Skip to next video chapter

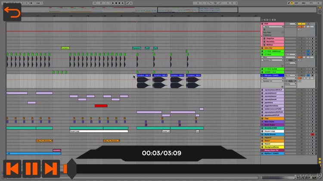(x=51, y=169)
